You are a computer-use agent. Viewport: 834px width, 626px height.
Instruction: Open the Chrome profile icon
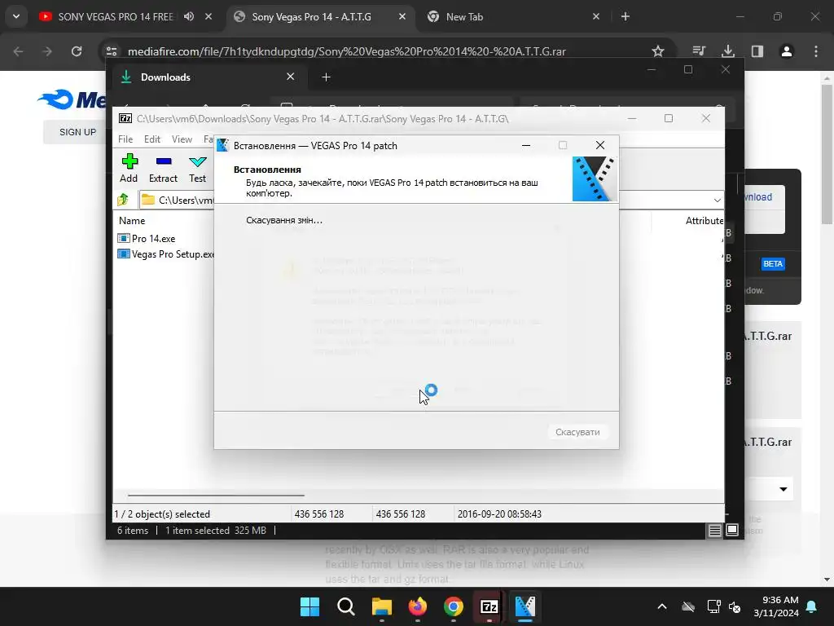(787, 51)
